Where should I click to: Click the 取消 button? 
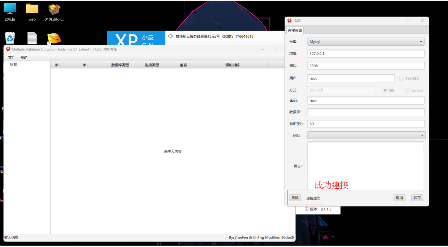click(x=399, y=198)
